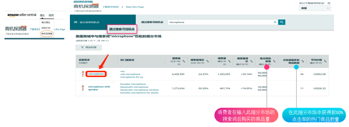Open the 绩效 menu
Screen dimensions: 349x127
pos(51,15)
